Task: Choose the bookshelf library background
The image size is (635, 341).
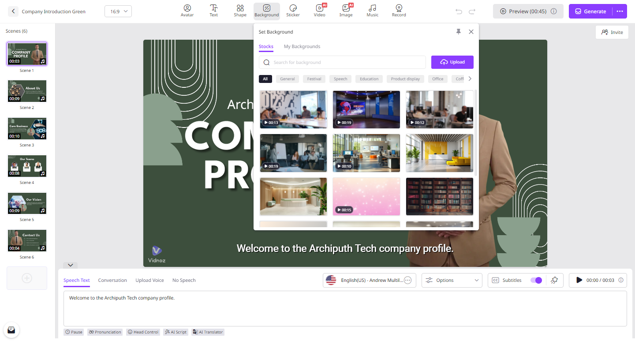Action: click(440, 196)
